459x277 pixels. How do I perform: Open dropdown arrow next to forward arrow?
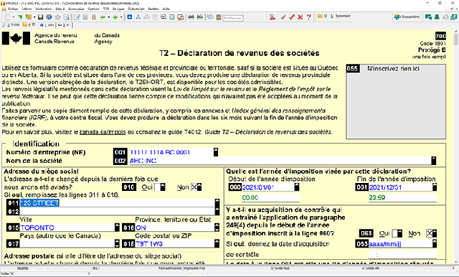121,17
